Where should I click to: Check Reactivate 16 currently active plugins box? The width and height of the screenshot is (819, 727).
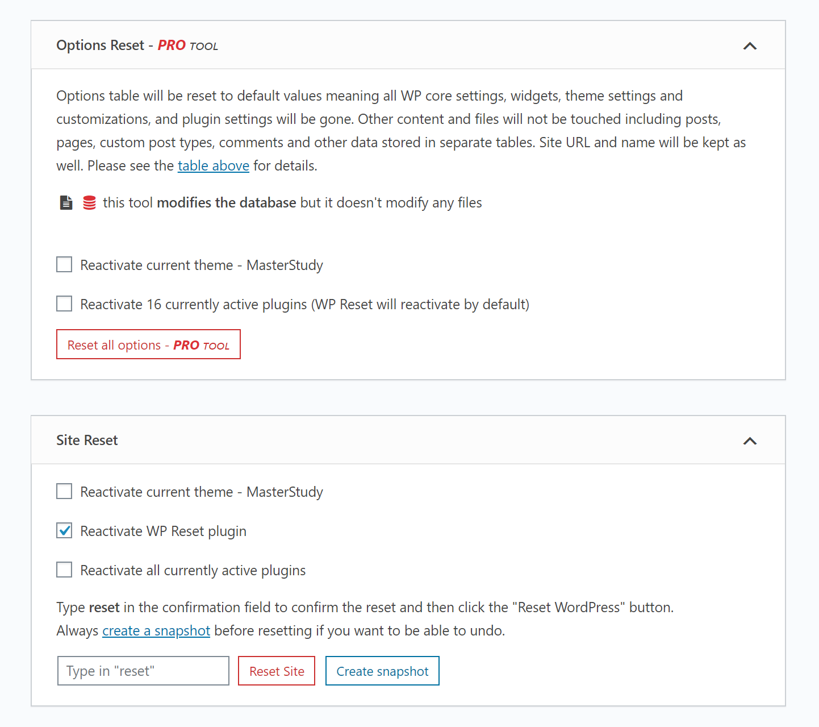[64, 304]
